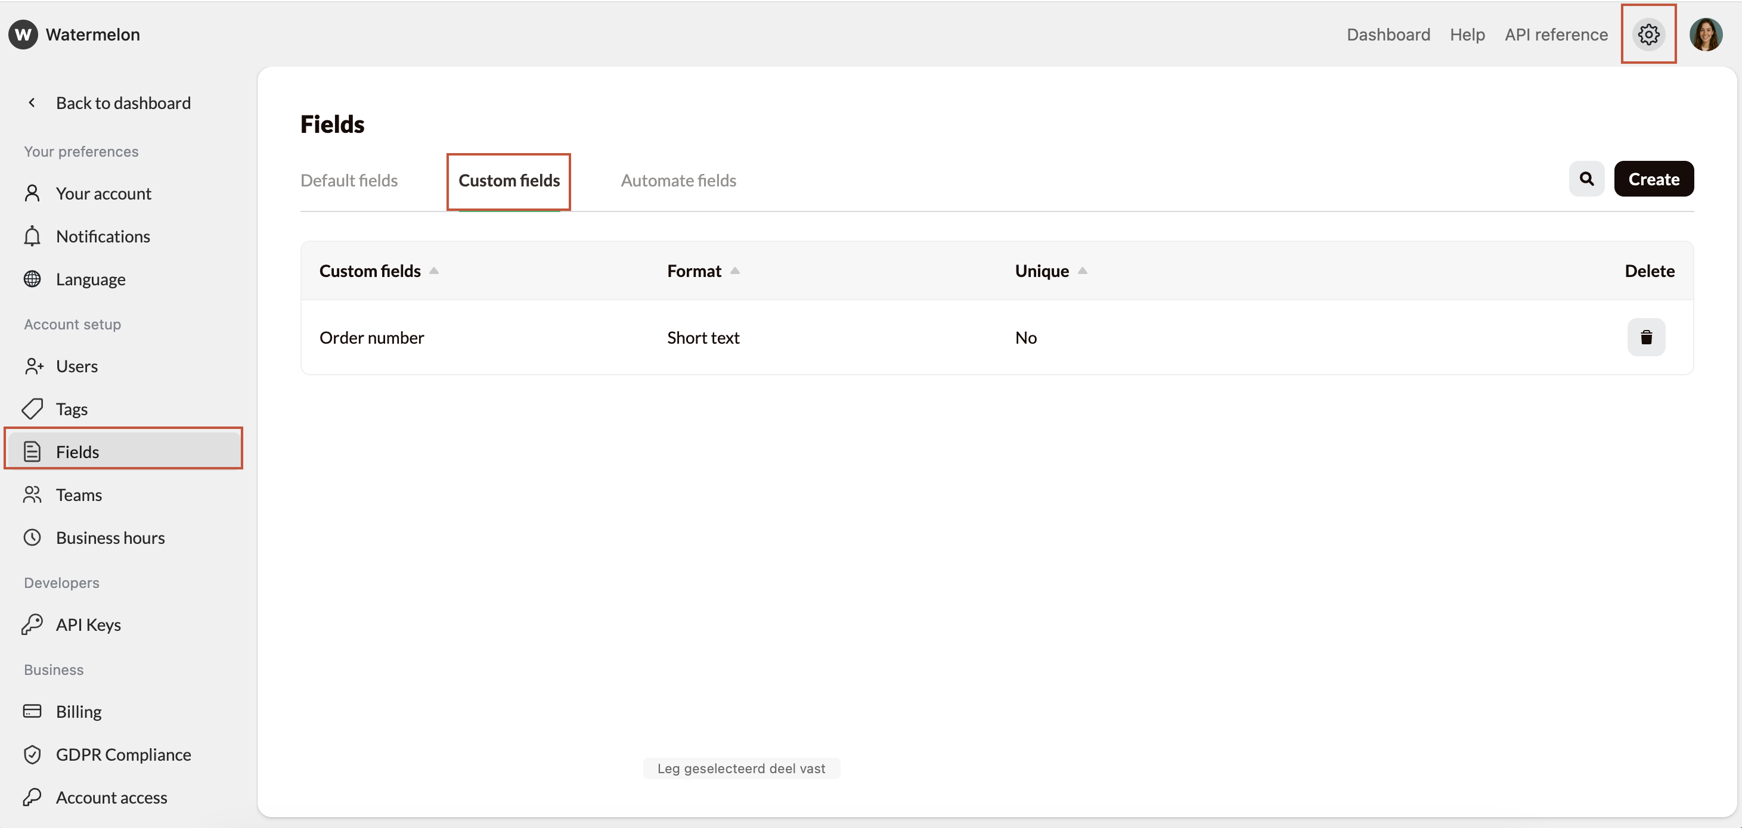Click the Users sidebar icon
This screenshot has height=828, width=1742.
pos(33,366)
